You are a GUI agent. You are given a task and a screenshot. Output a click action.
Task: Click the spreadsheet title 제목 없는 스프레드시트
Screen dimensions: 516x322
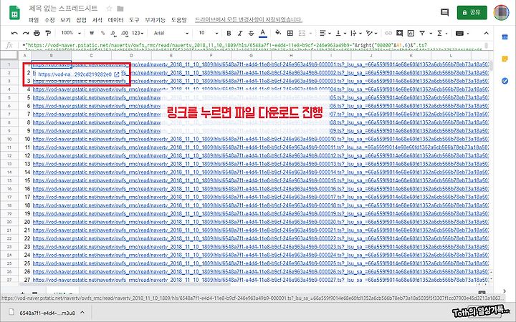tap(63, 9)
